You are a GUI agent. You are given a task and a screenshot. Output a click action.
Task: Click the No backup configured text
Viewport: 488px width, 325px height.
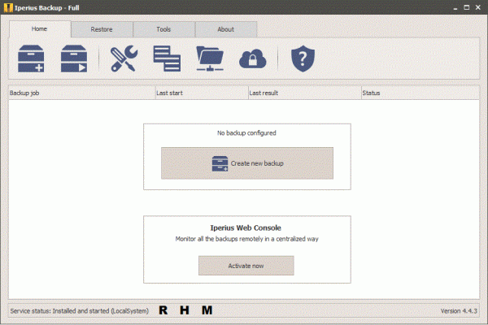coord(246,133)
